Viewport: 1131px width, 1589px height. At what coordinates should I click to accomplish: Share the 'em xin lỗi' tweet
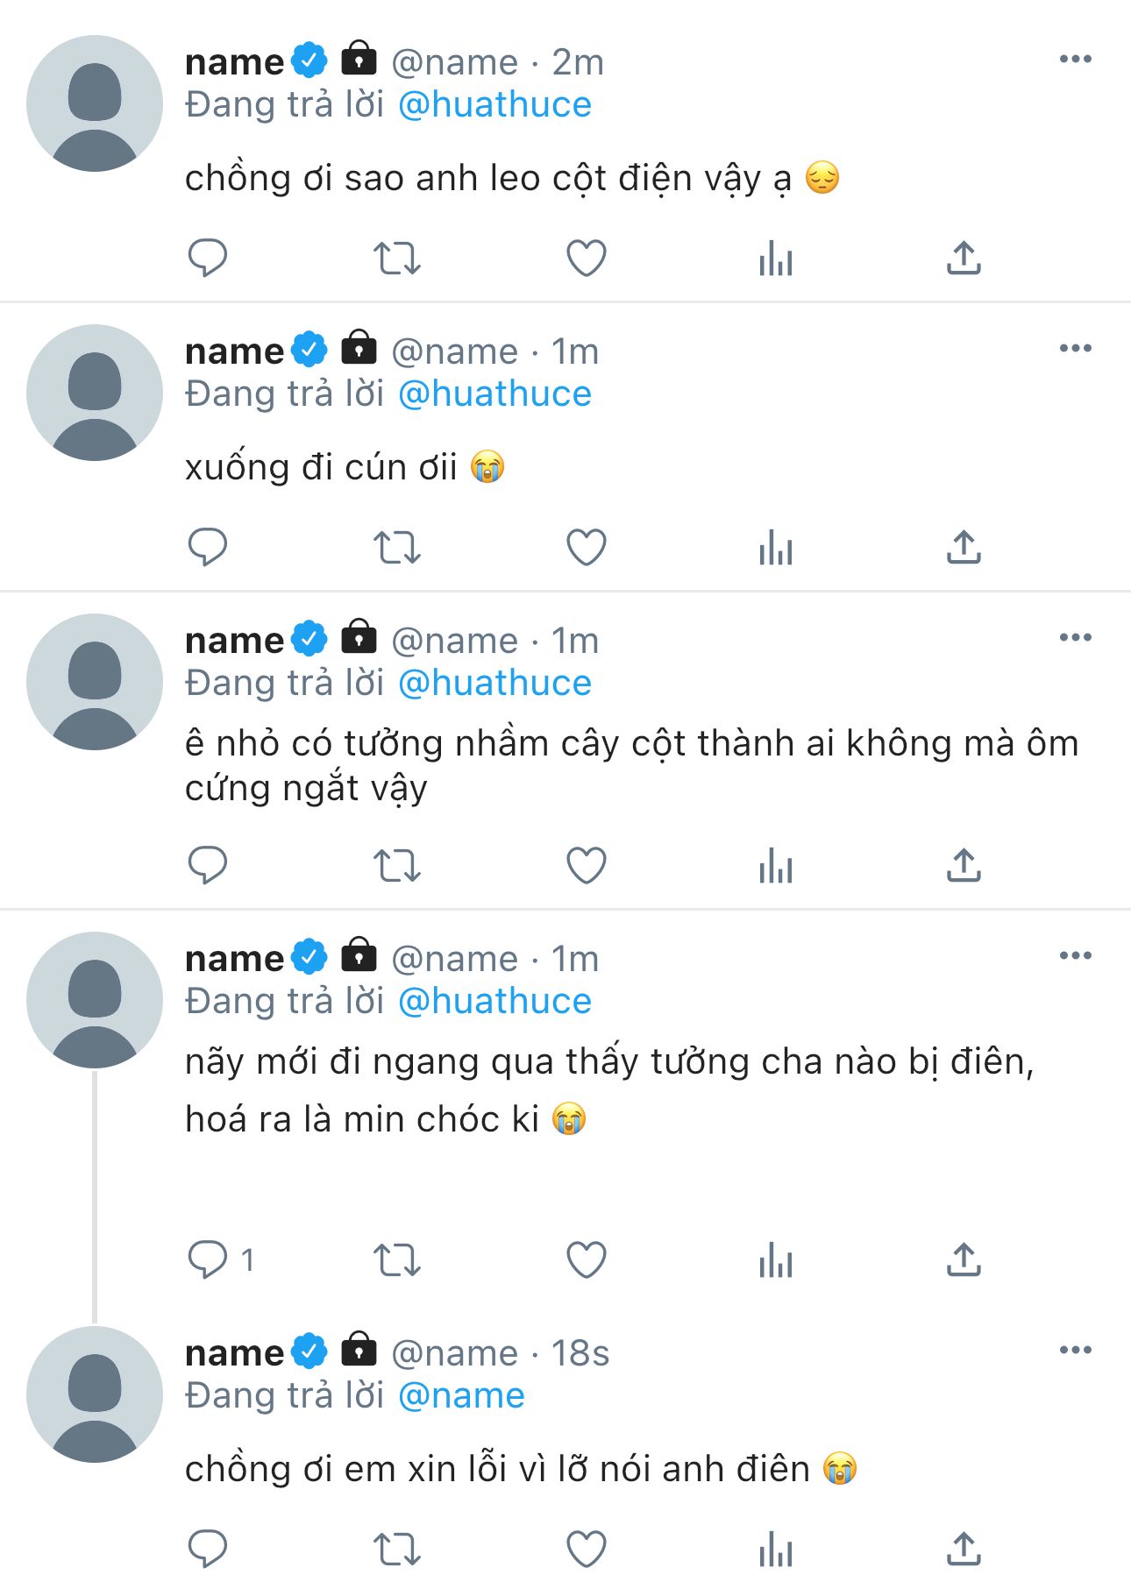click(x=964, y=1550)
